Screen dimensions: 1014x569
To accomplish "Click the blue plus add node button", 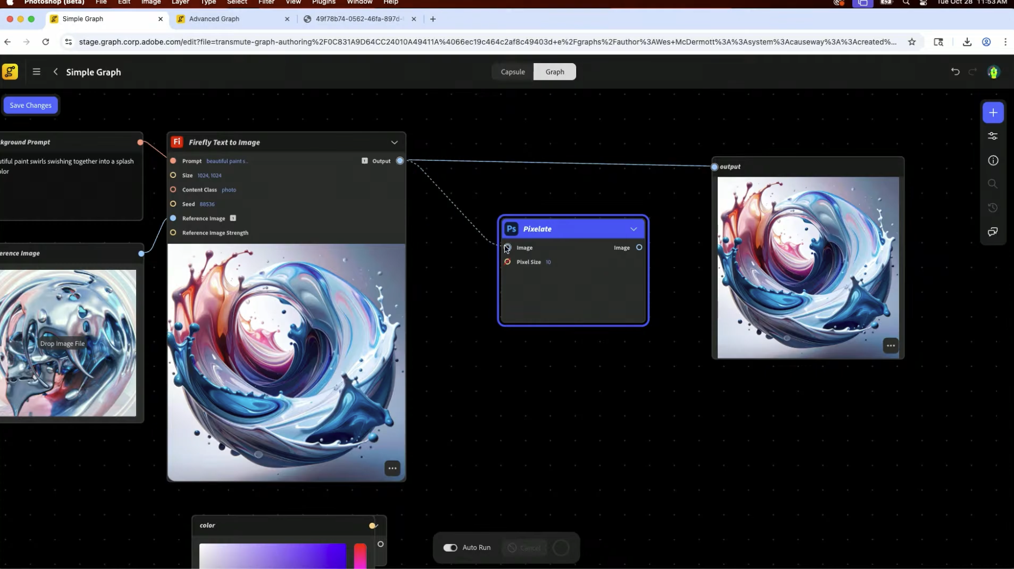I will pyautogui.click(x=993, y=113).
